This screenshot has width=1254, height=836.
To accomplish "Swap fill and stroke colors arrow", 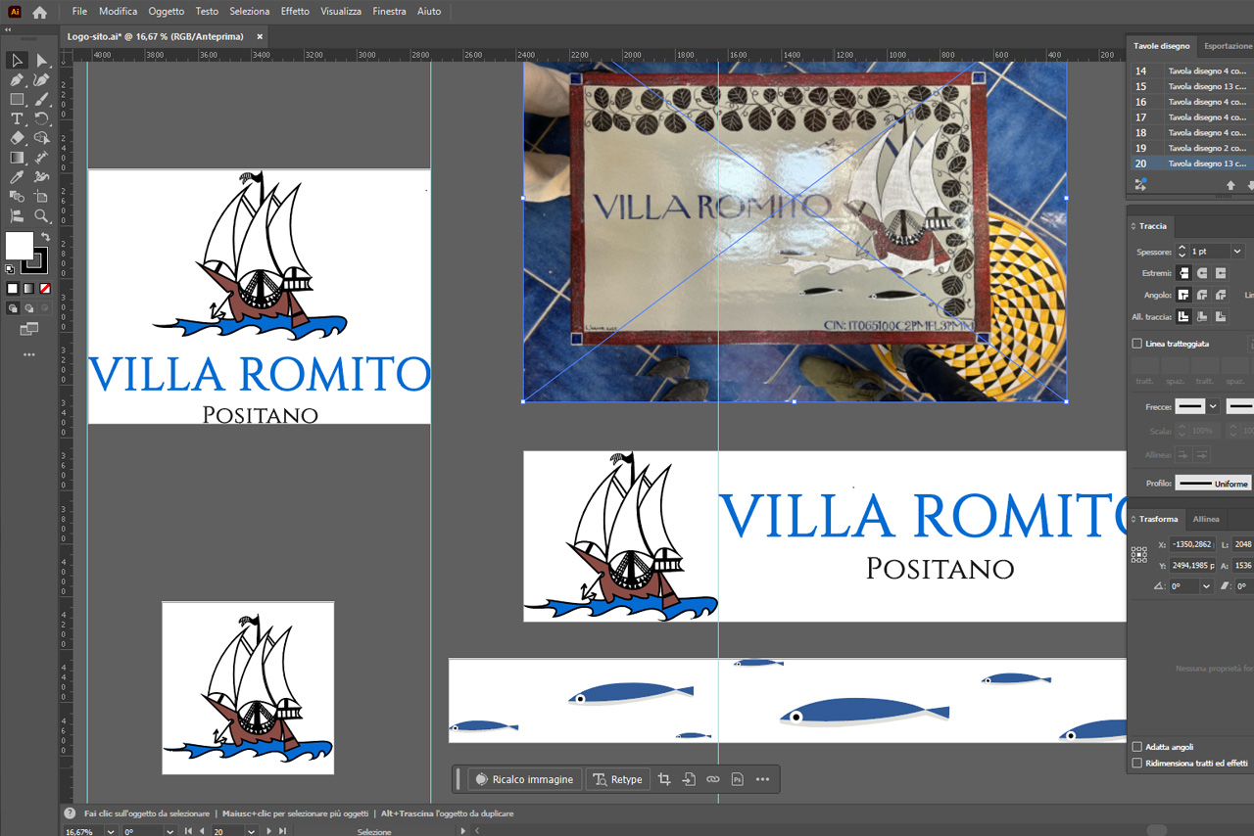I will coord(45,238).
